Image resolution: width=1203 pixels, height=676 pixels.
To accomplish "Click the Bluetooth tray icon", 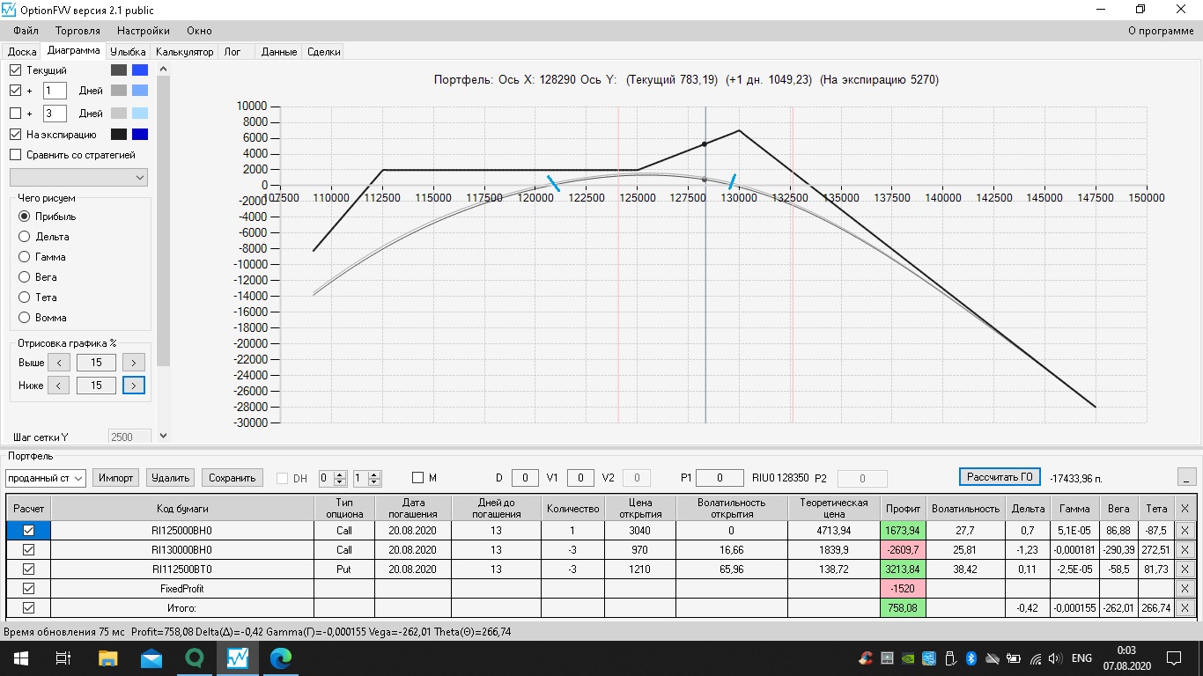I will coord(972,658).
